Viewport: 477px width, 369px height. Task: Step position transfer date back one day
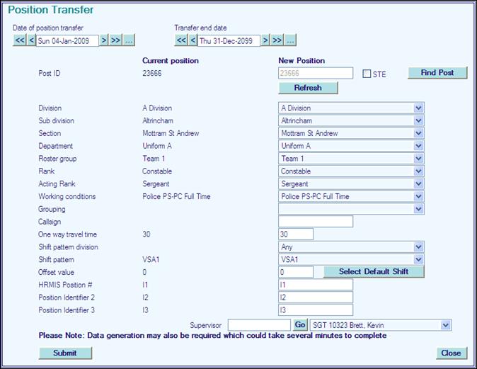pos(31,40)
